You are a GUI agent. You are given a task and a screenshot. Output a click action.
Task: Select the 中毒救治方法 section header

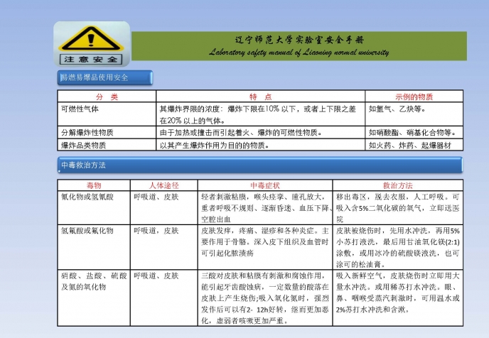pyautogui.click(x=84, y=165)
